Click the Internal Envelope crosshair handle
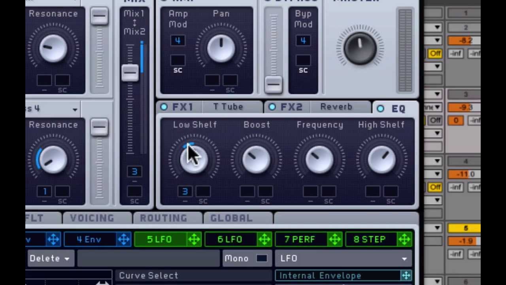This screenshot has height=285, width=506. tap(406, 275)
